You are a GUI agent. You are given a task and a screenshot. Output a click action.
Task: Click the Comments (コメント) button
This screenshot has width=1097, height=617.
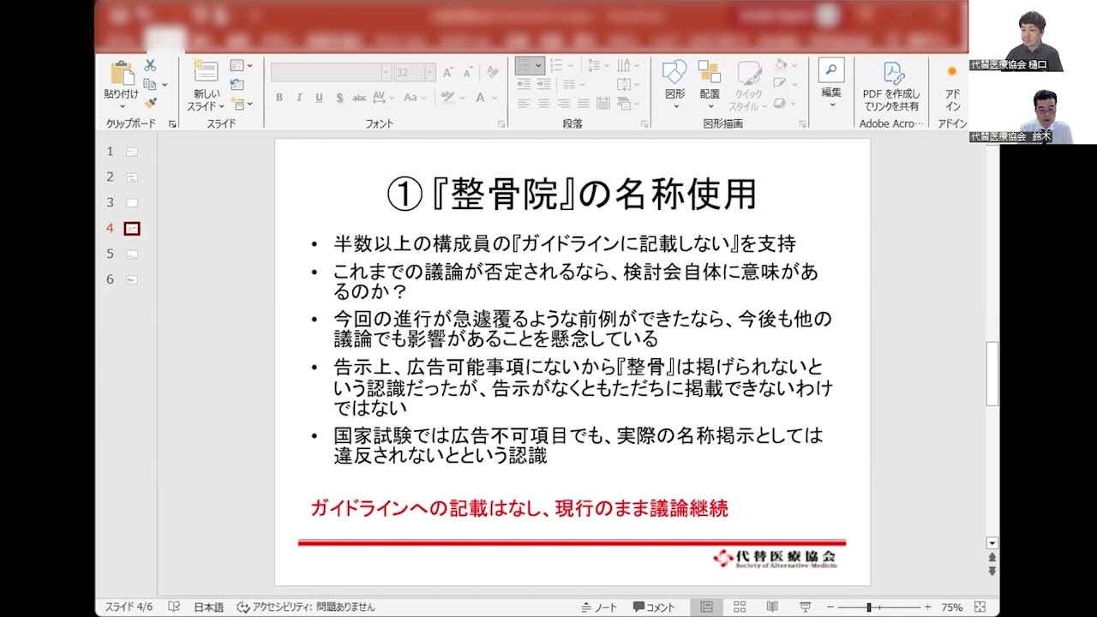coord(654,607)
